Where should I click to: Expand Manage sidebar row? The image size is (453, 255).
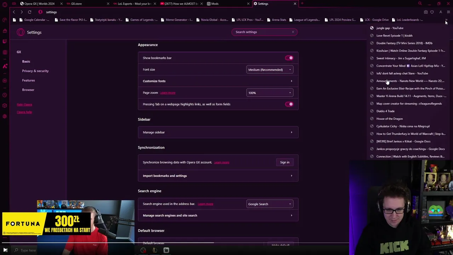(218, 132)
